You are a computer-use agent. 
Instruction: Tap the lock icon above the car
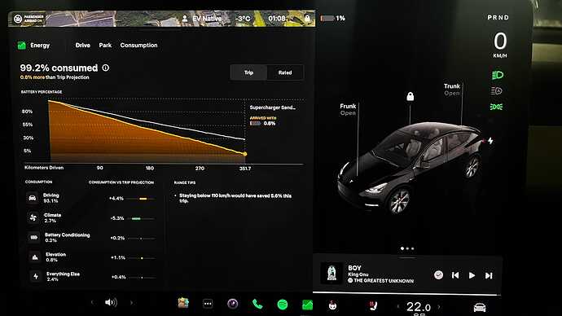point(410,96)
